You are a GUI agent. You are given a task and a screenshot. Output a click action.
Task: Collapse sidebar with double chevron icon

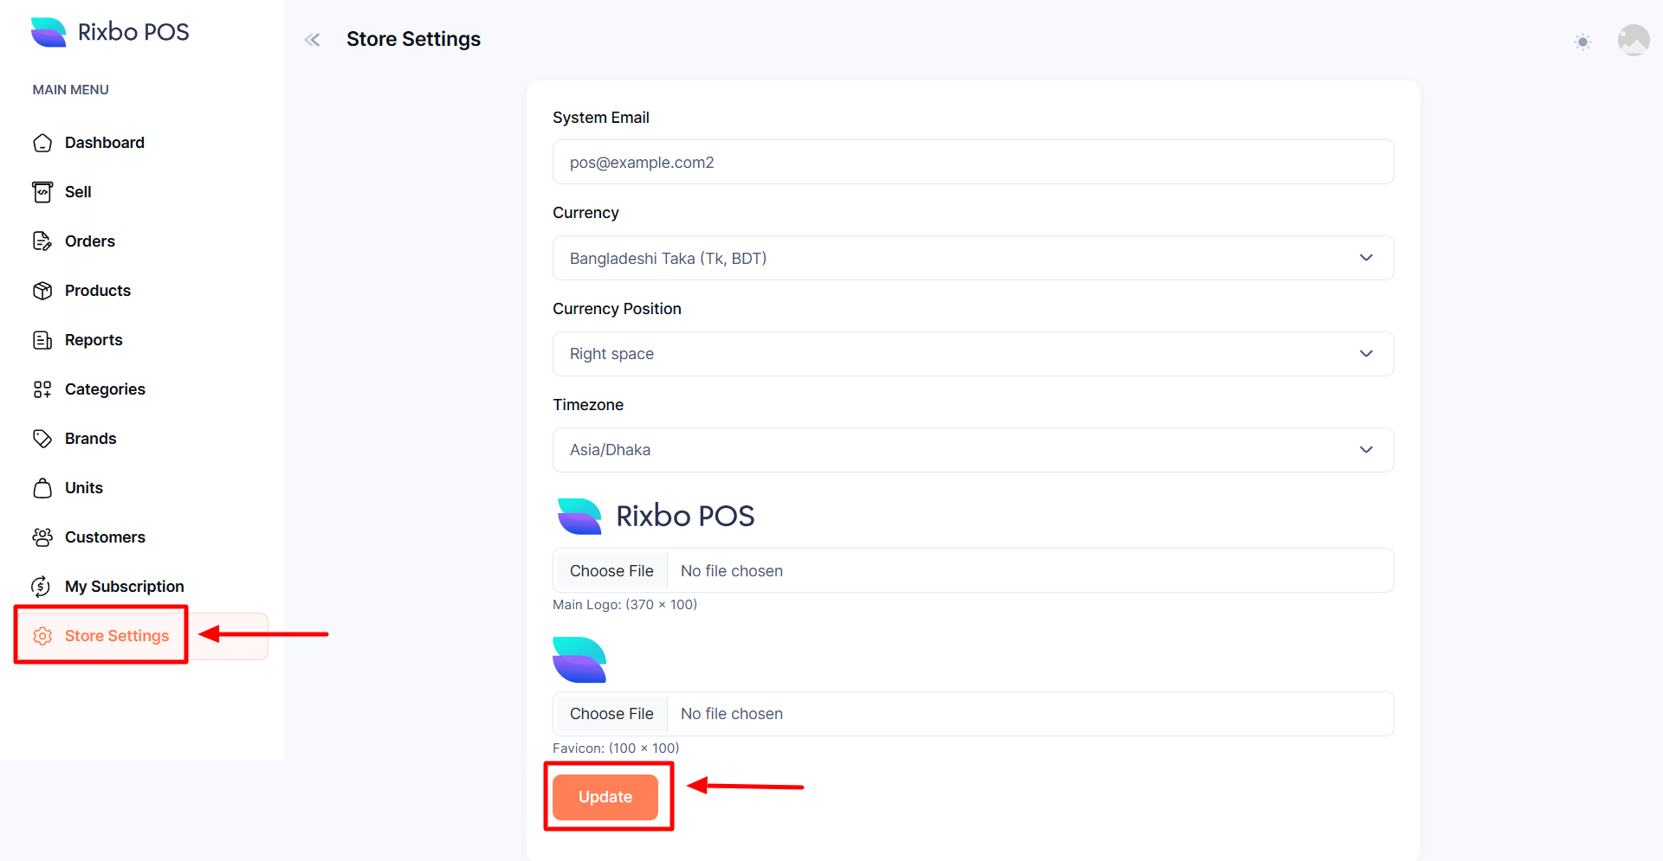click(x=313, y=40)
